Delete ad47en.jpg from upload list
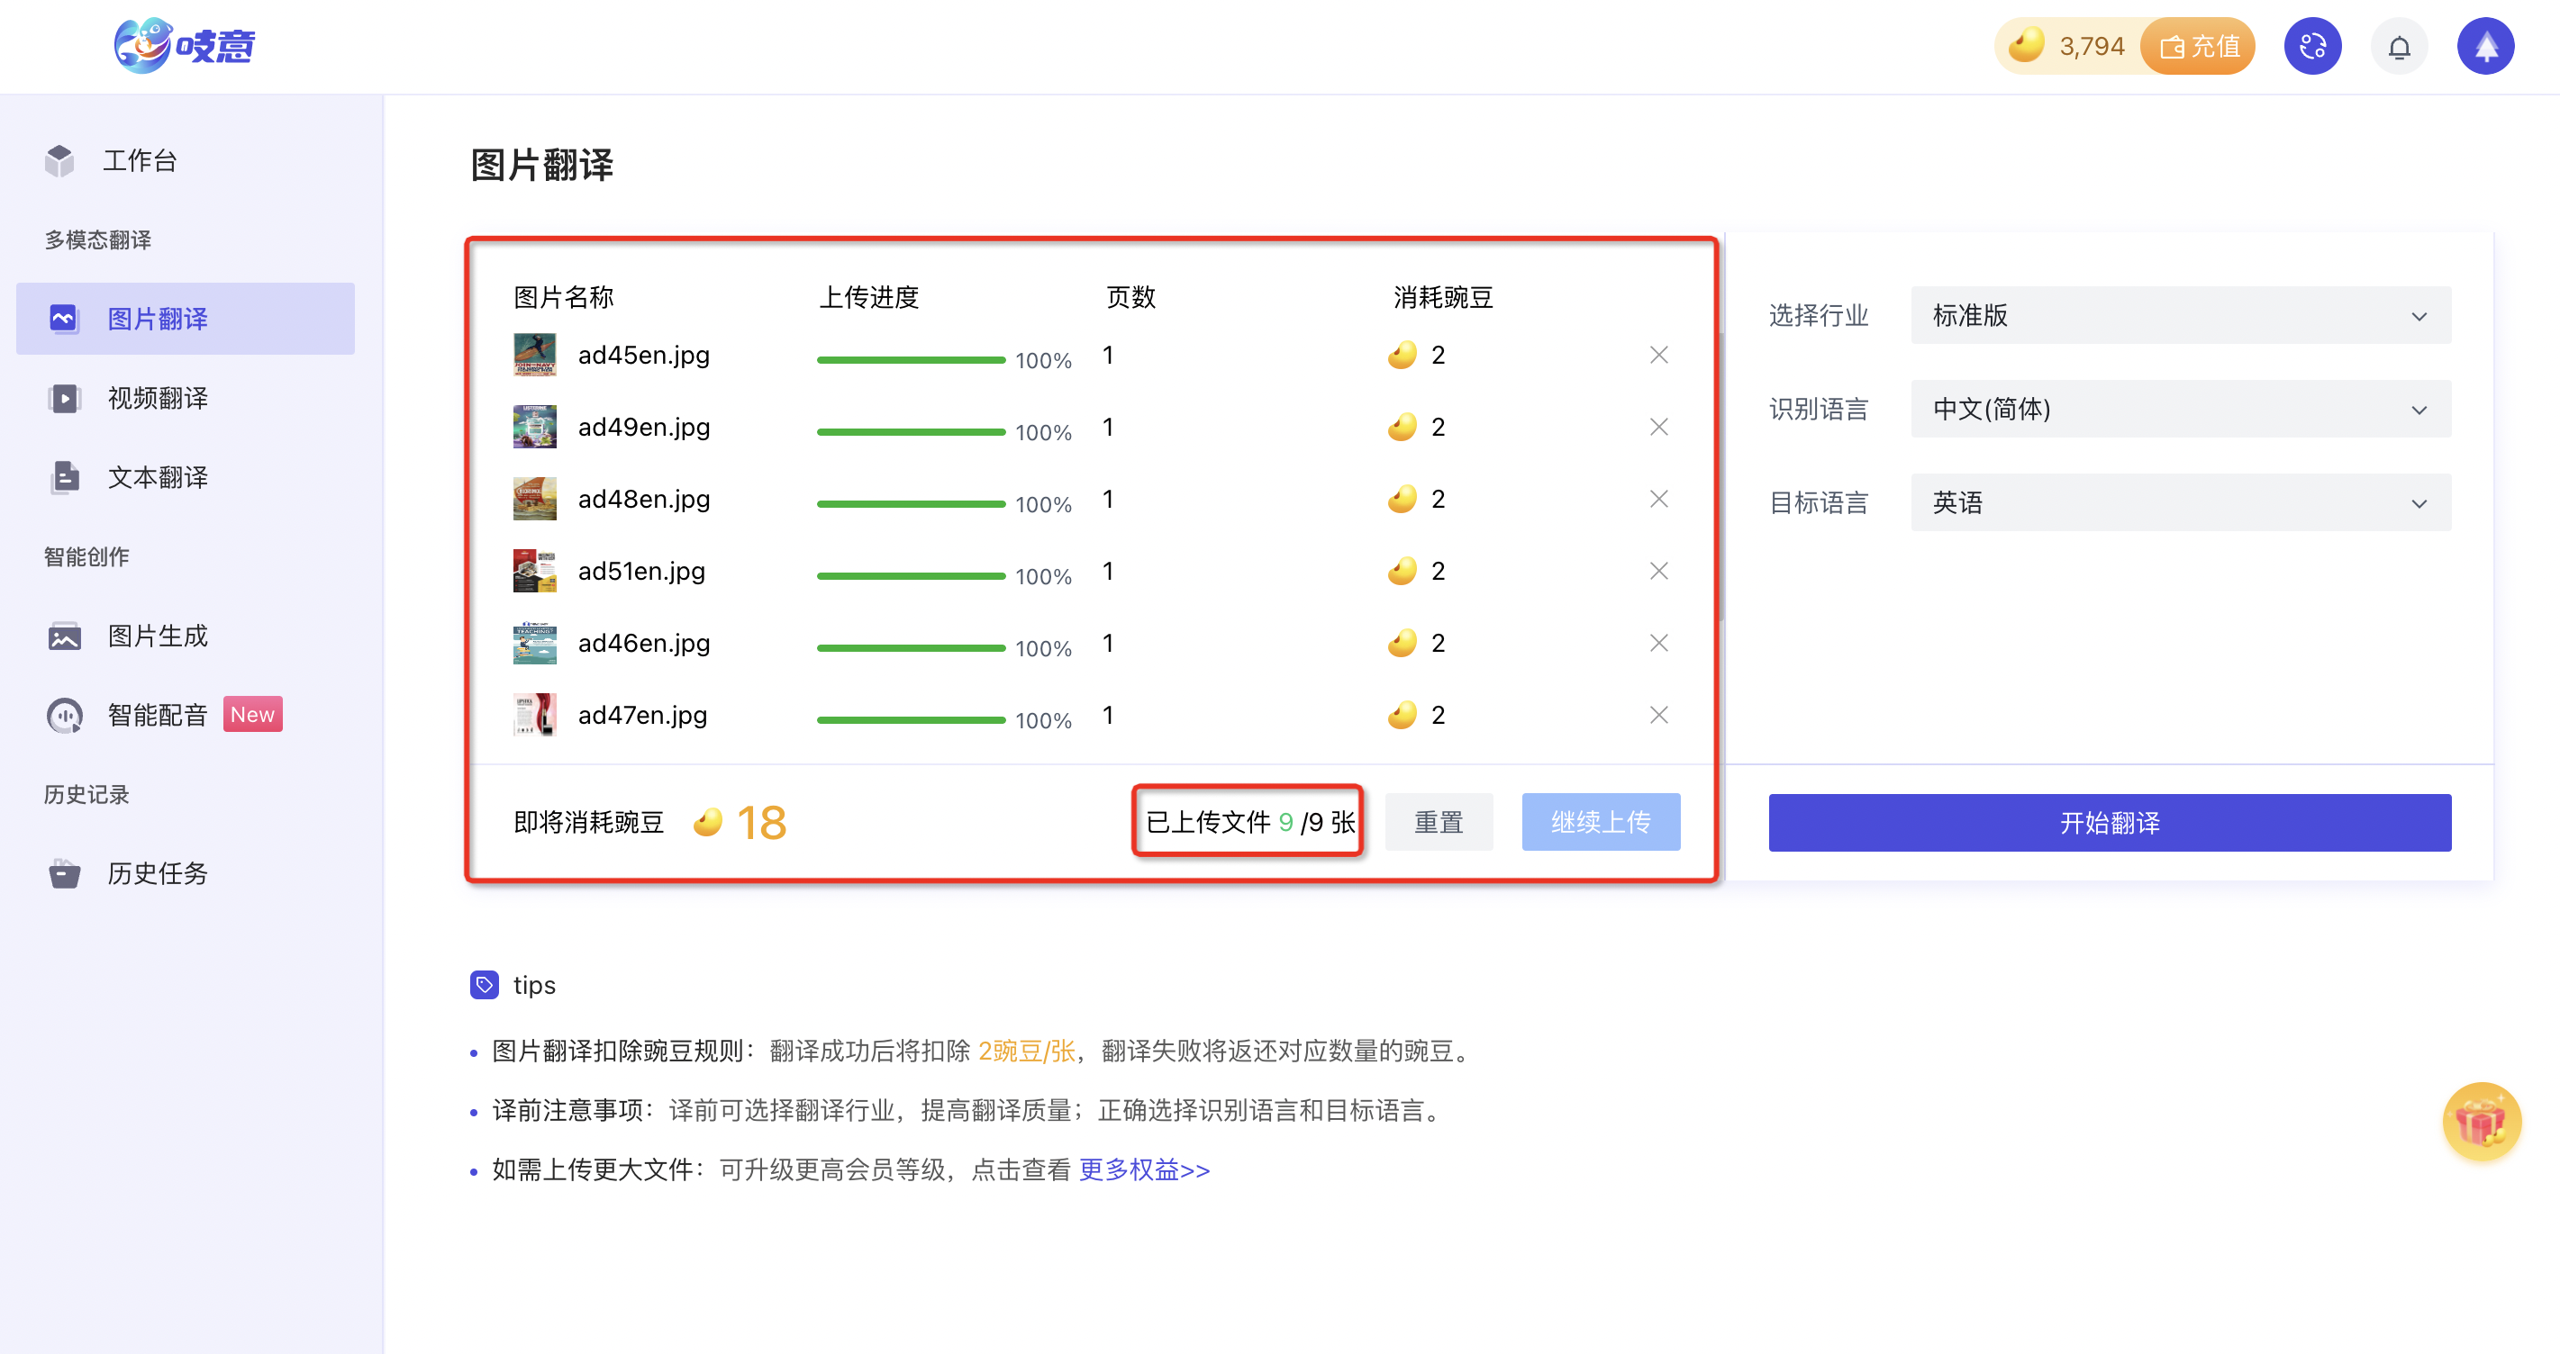Viewport: 2560px width, 1354px height. [x=1658, y=715]
